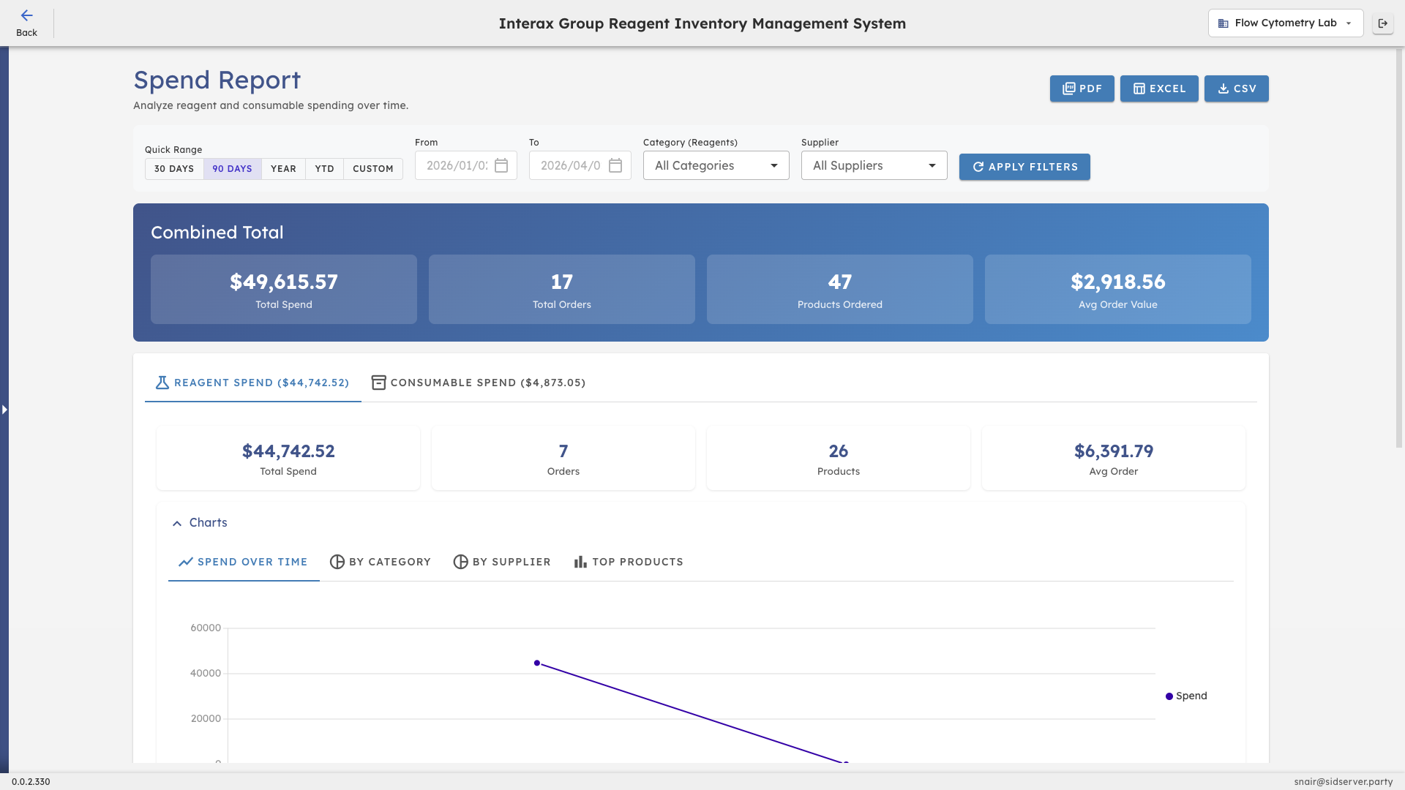Click the Excel export icon
The height and width of the screenshot is (790, 1405).
point(1140,89)
